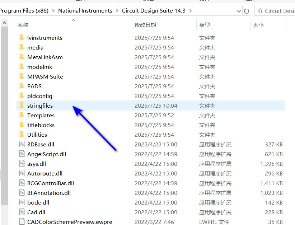
Task: Select the bode.dll file icon
Action: click(x=22, y=202)
